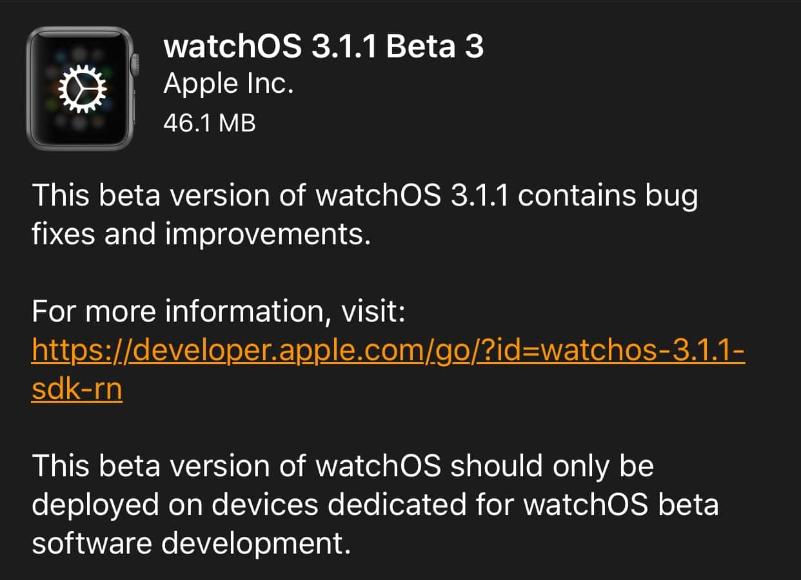Click the Apple Watch update icon
The width and height of the screenshot is (801, 580).
point(81,88)
